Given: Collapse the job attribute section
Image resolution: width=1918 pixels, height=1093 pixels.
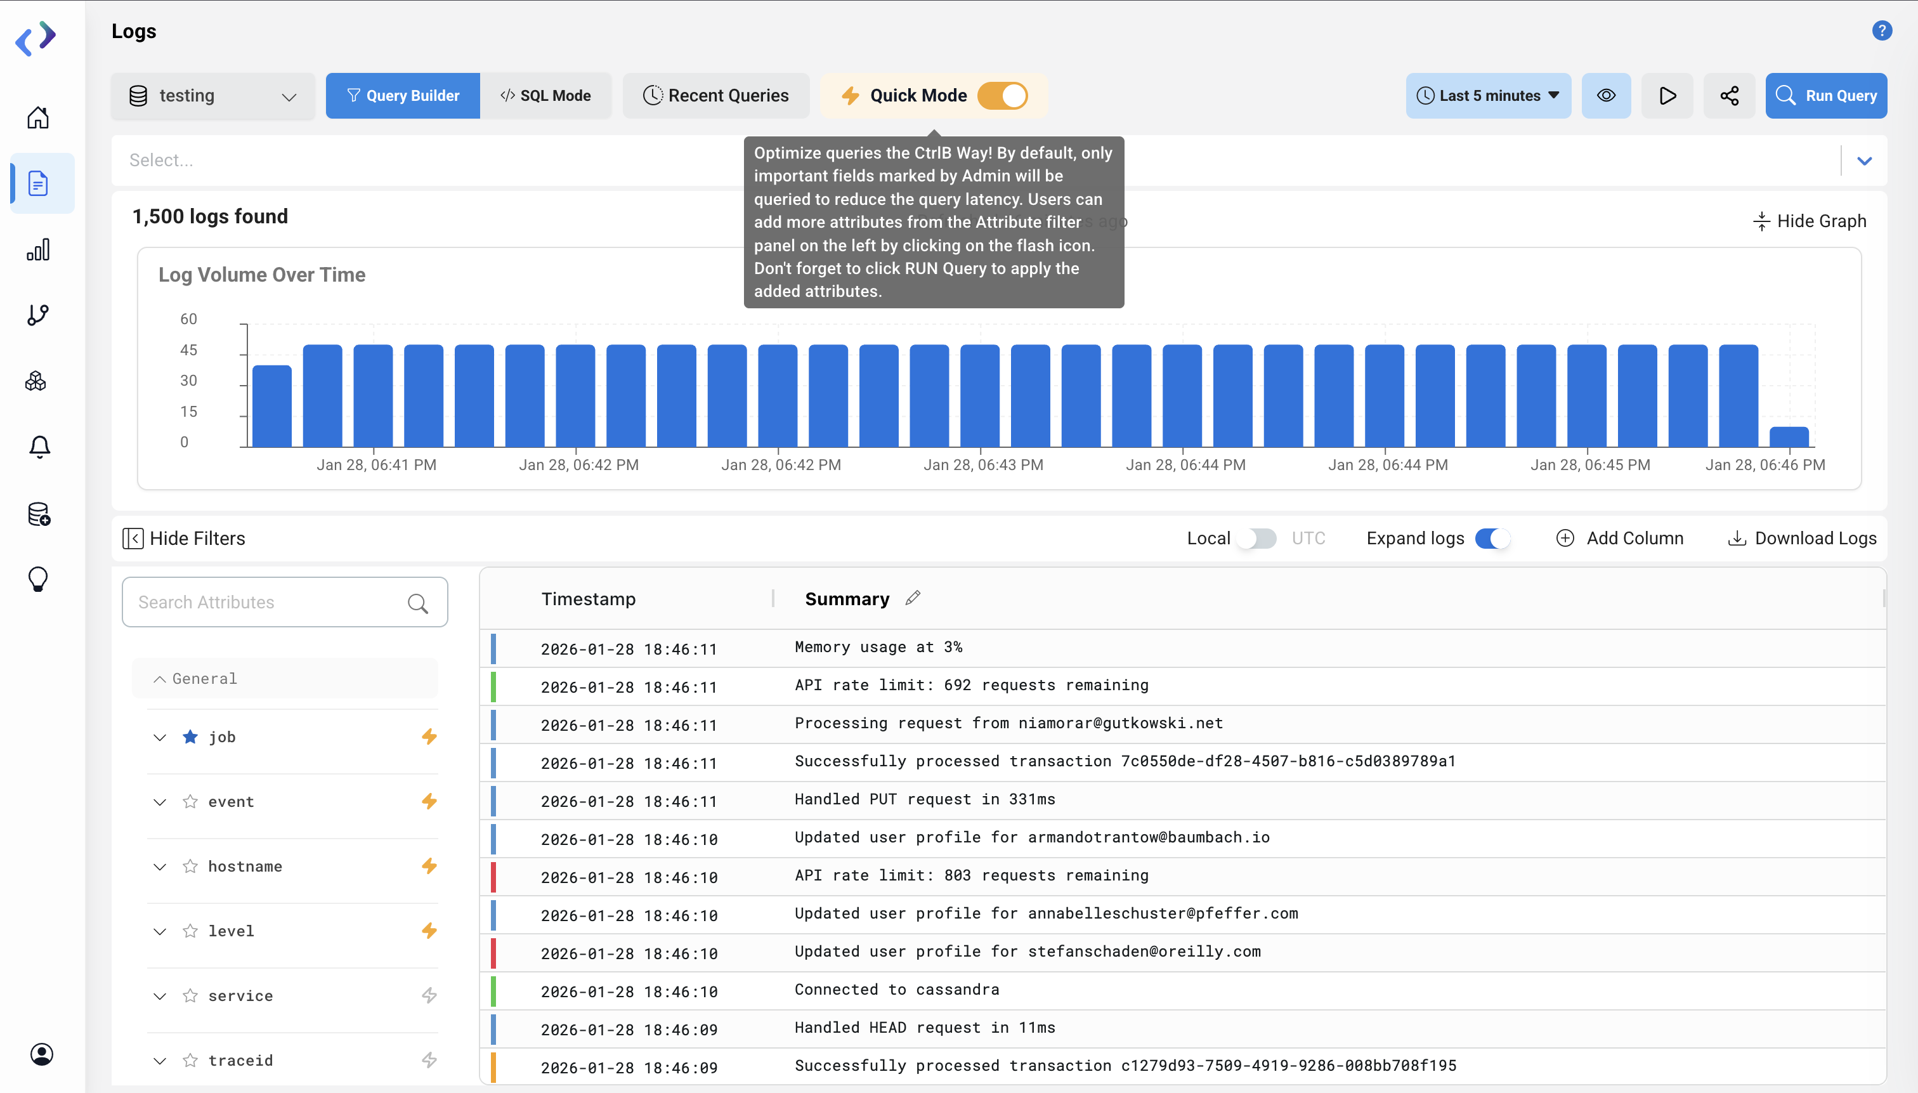Looking at the screenshot, I should pyautogui.click(x=159, y=736).
